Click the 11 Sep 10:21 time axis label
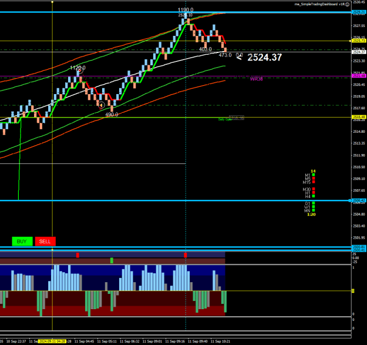Screen dimensions: 367x345 220,341
